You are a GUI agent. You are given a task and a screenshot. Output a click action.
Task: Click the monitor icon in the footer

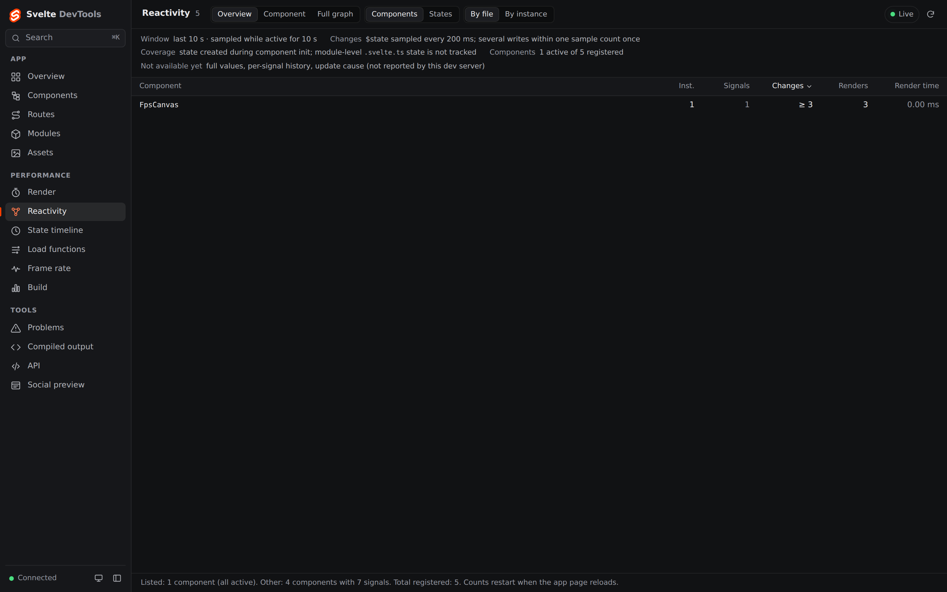(x=99, y=578)
